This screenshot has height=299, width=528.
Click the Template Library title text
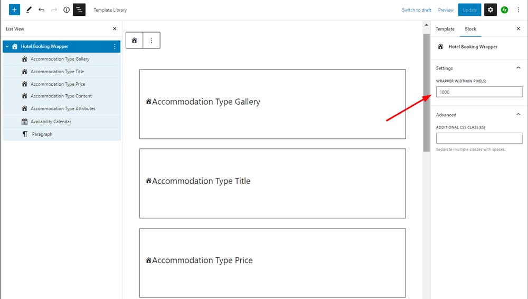point(110,10)
